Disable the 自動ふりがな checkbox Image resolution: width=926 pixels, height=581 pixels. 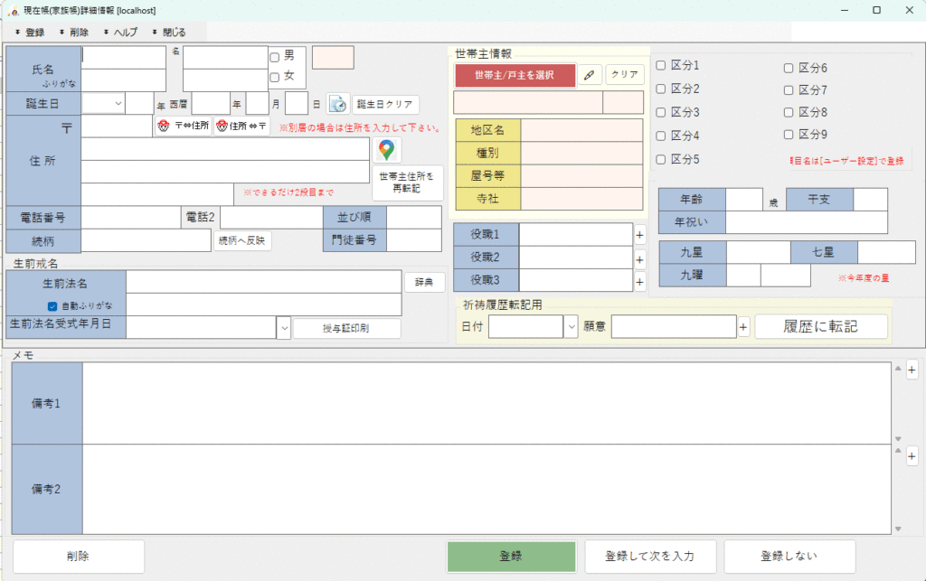point(52,305)
